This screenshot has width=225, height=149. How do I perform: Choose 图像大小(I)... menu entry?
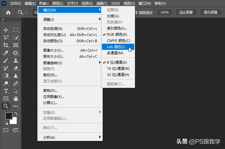(x=70, y=50)
